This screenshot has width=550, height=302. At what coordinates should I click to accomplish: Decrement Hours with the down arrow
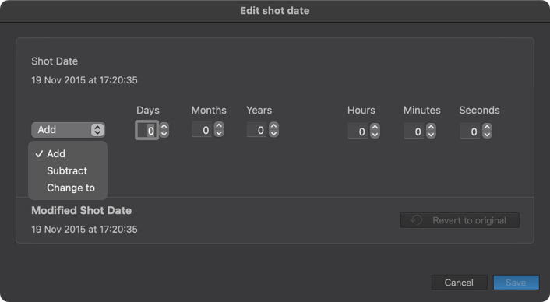(375, 135)
